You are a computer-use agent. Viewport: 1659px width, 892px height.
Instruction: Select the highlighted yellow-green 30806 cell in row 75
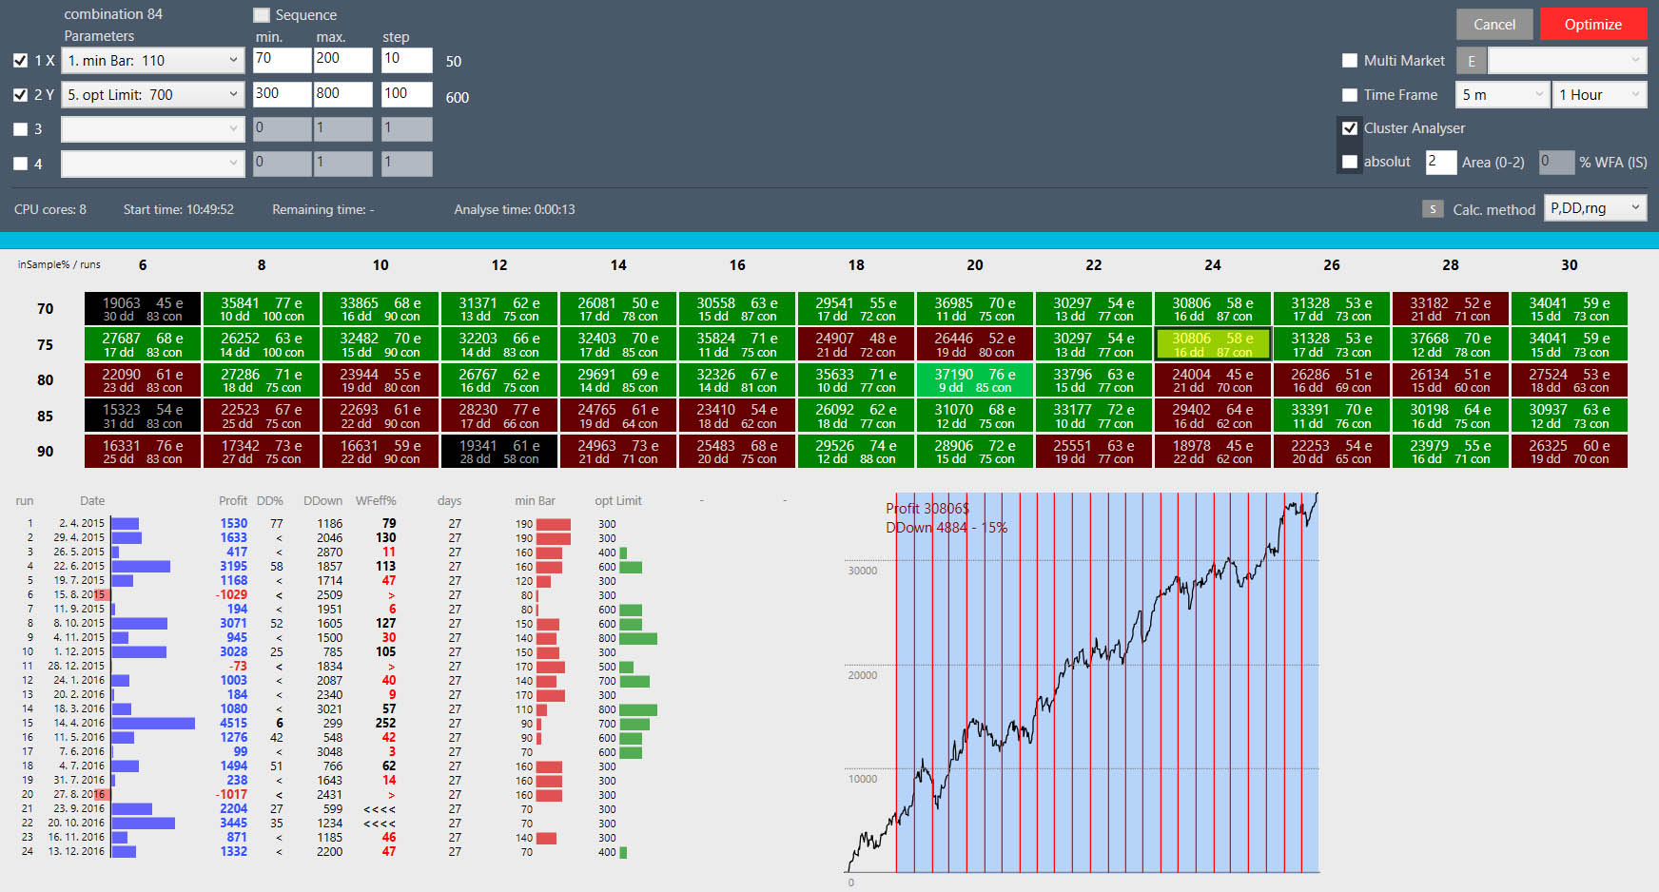tap(1212, 344)
